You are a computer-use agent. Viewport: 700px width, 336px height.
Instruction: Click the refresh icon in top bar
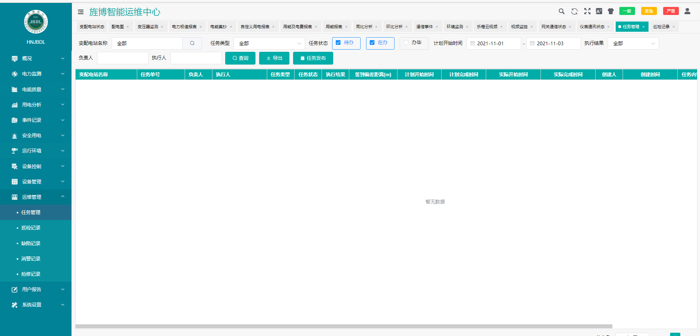coord(574,11)
